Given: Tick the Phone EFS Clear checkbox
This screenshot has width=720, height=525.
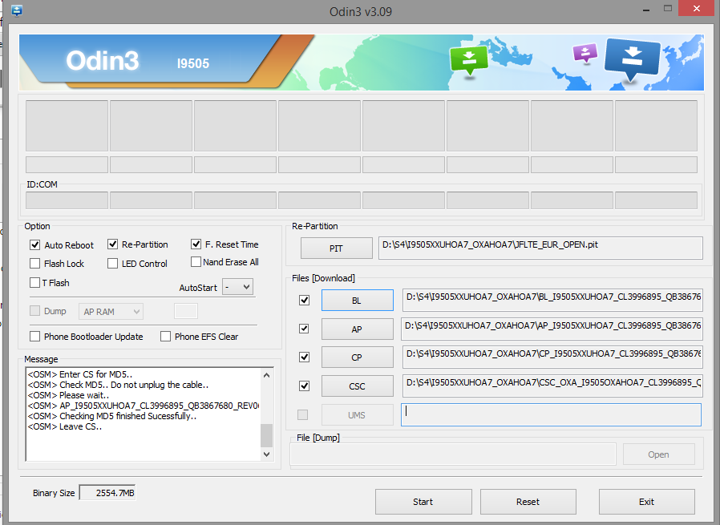Looking at the screenshot, I should pyautogui.click(x=166, y=337).
